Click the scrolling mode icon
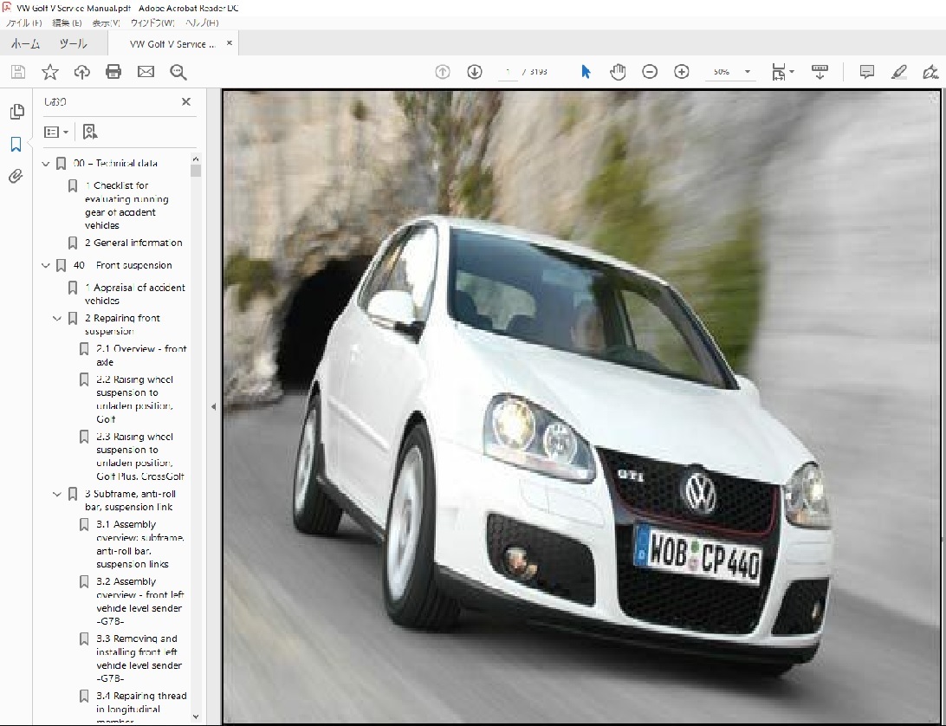The image size is (946, 726). (x=820, y=72)
